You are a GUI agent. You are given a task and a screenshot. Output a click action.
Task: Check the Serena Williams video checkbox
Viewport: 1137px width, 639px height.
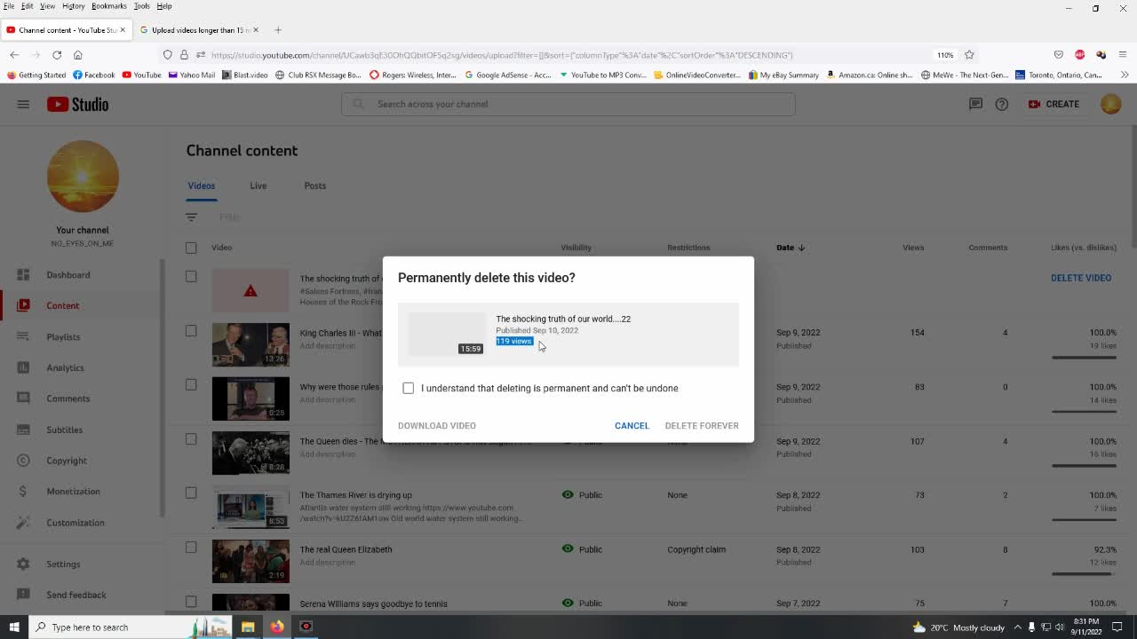(x=191, y=601)
